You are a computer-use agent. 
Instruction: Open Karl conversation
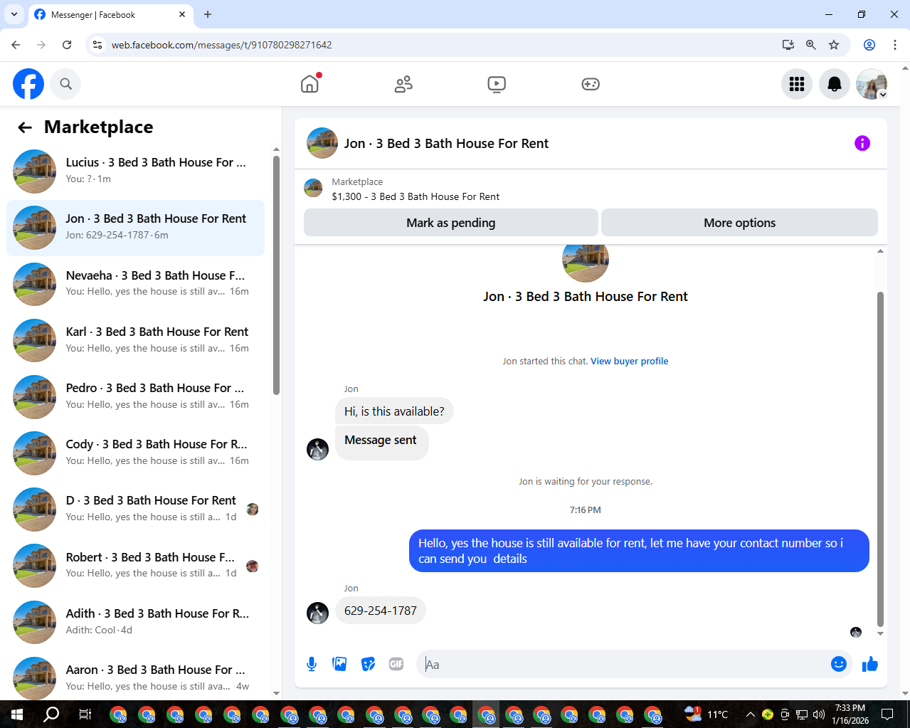pyautogui.click(x=135, y=340)
